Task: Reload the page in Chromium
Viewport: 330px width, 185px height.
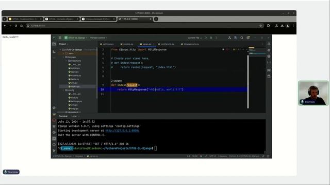Action: tap(16, 26)
